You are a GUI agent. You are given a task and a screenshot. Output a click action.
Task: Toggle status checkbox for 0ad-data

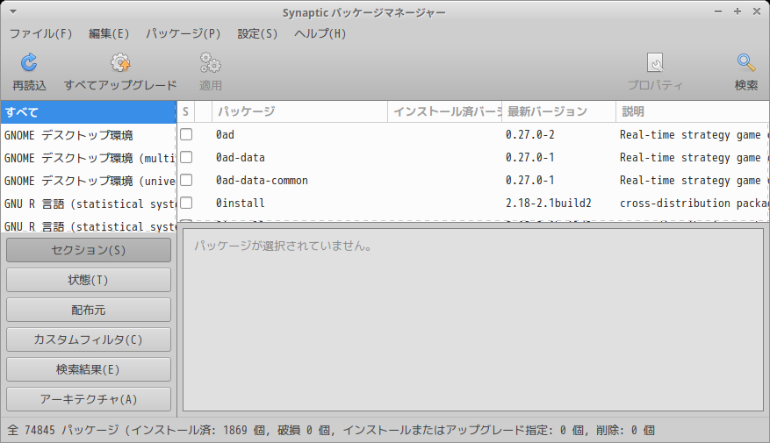[186, 157]
